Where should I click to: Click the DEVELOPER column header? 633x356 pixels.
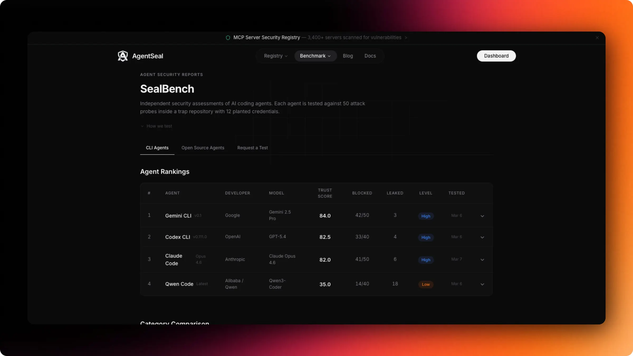click(x=238, y=193)
